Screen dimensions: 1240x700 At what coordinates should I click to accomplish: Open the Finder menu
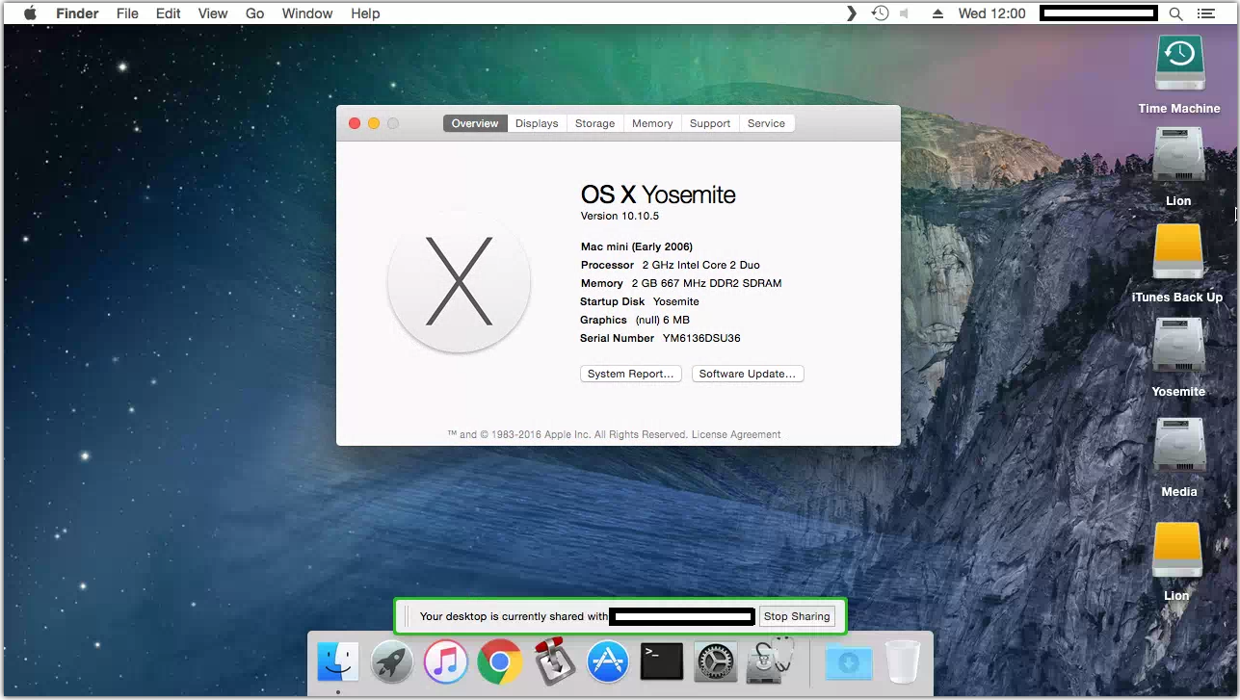tap(76, 13)
